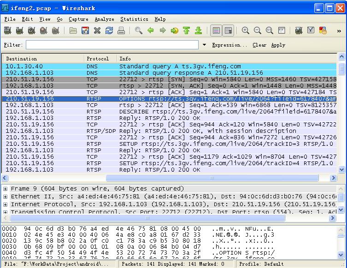Reload the capture file
347x268 pixels.
(x=109, y=31)
